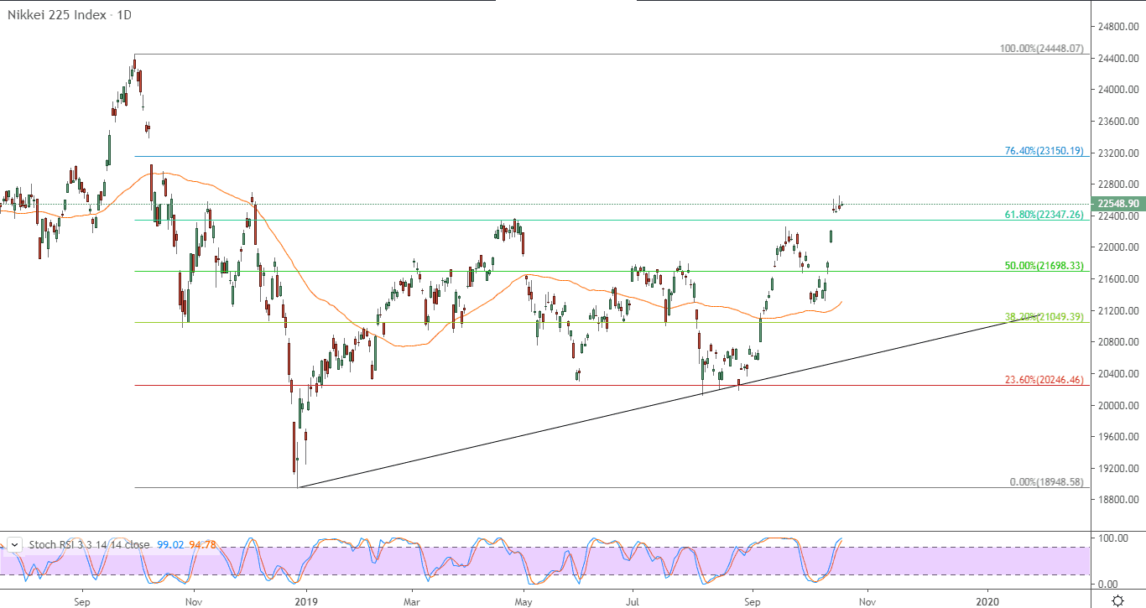The image size is (1146, 608).
Task: Click the 38.20%(21049.39) Fibonacci label
Action: coord(1044,317)
